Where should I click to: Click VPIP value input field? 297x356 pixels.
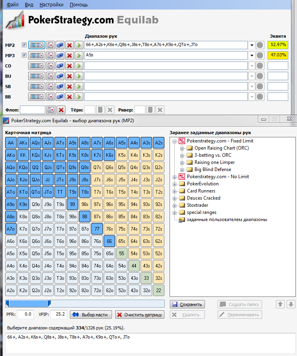point(59,314)
